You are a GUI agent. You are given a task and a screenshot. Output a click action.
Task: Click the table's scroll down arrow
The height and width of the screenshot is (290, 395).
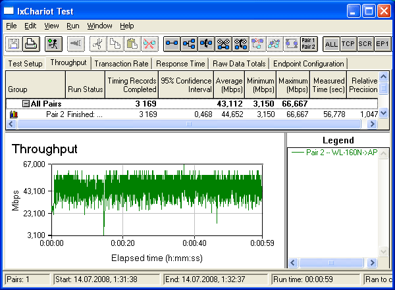[x=383, y=113]
